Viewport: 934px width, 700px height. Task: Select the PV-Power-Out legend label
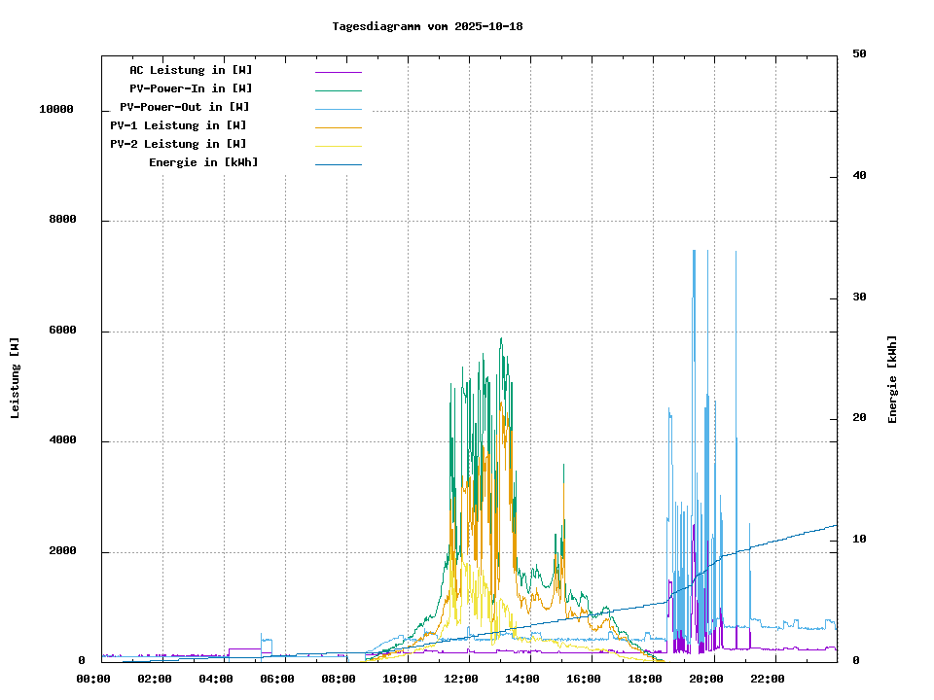click(x=185, y=107)
